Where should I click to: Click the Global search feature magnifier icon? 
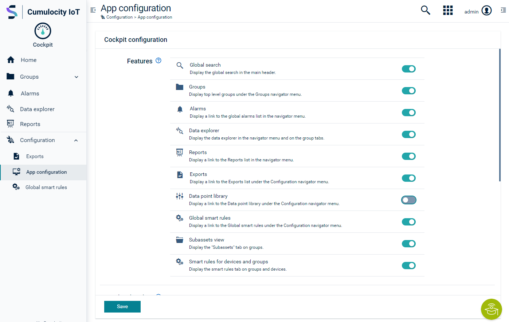(x=180, y=65)
